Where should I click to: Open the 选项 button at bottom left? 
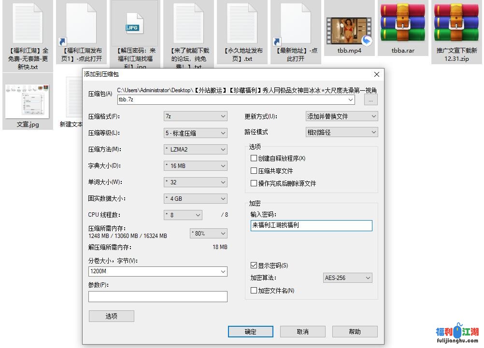[x=111, y=316]
